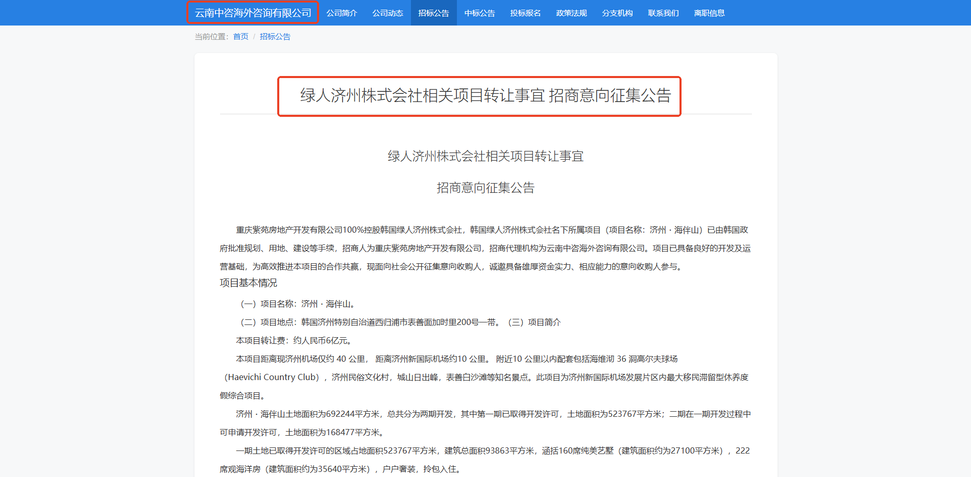
Task: Select the active 招标公告 tab in navbar
Action: point(433,13)
